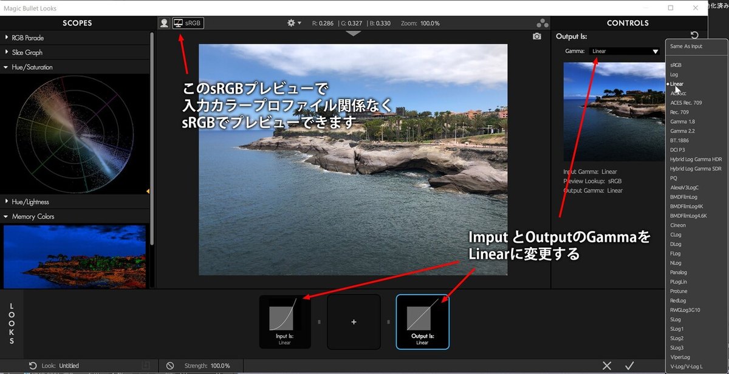Take a snapshot with the camera icon

tap(537, 36)
